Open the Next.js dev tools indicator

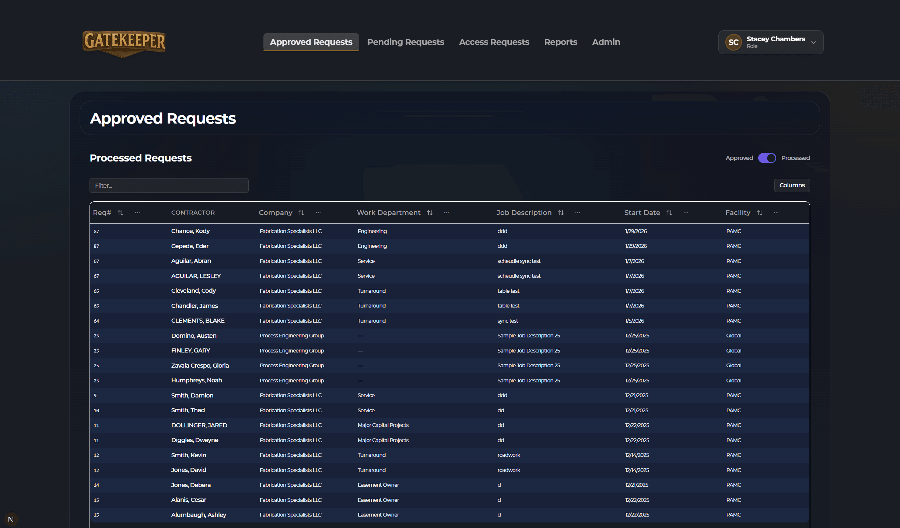(11, 519)
